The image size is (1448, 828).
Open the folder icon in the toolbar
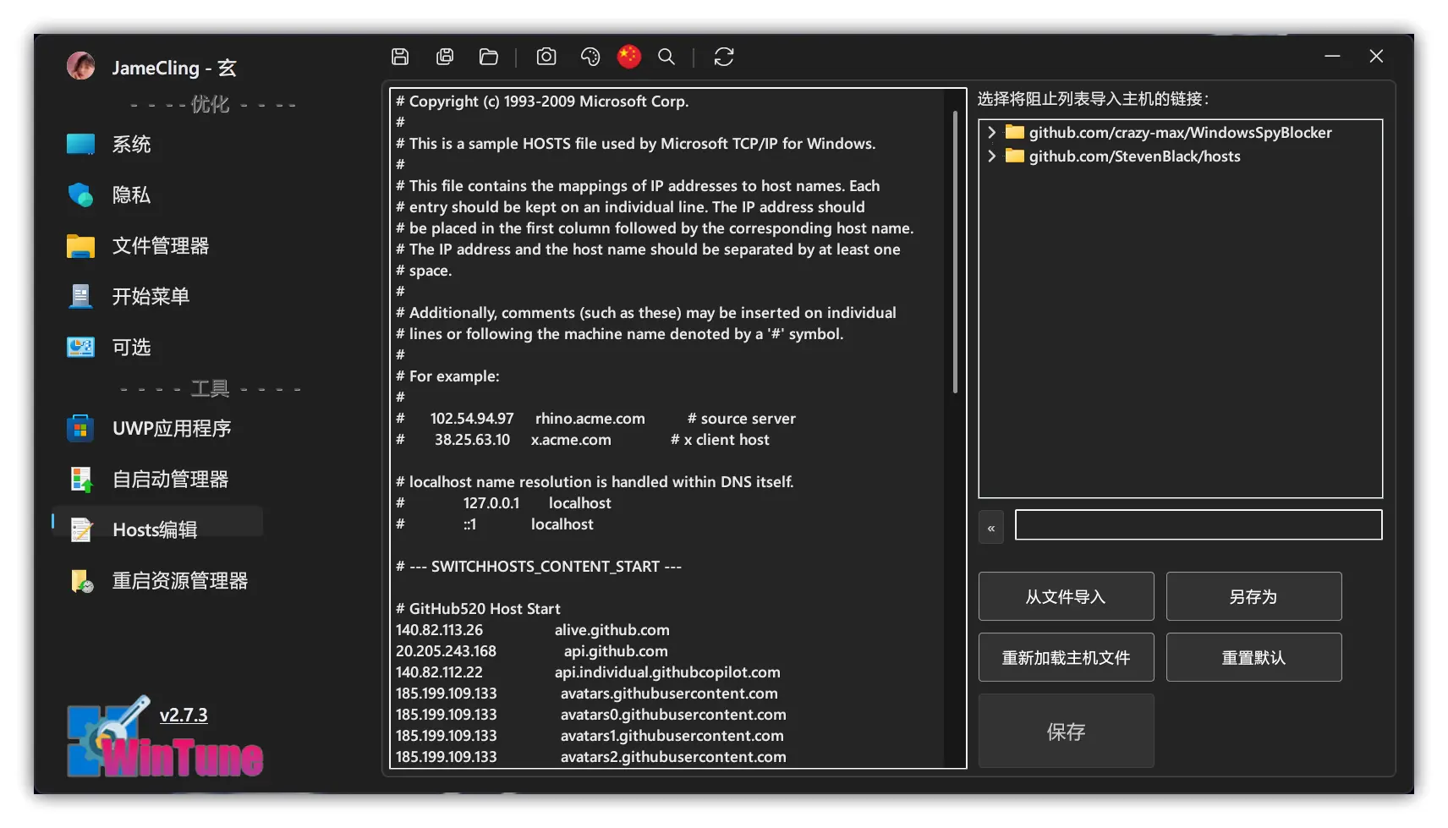(489, 57)
